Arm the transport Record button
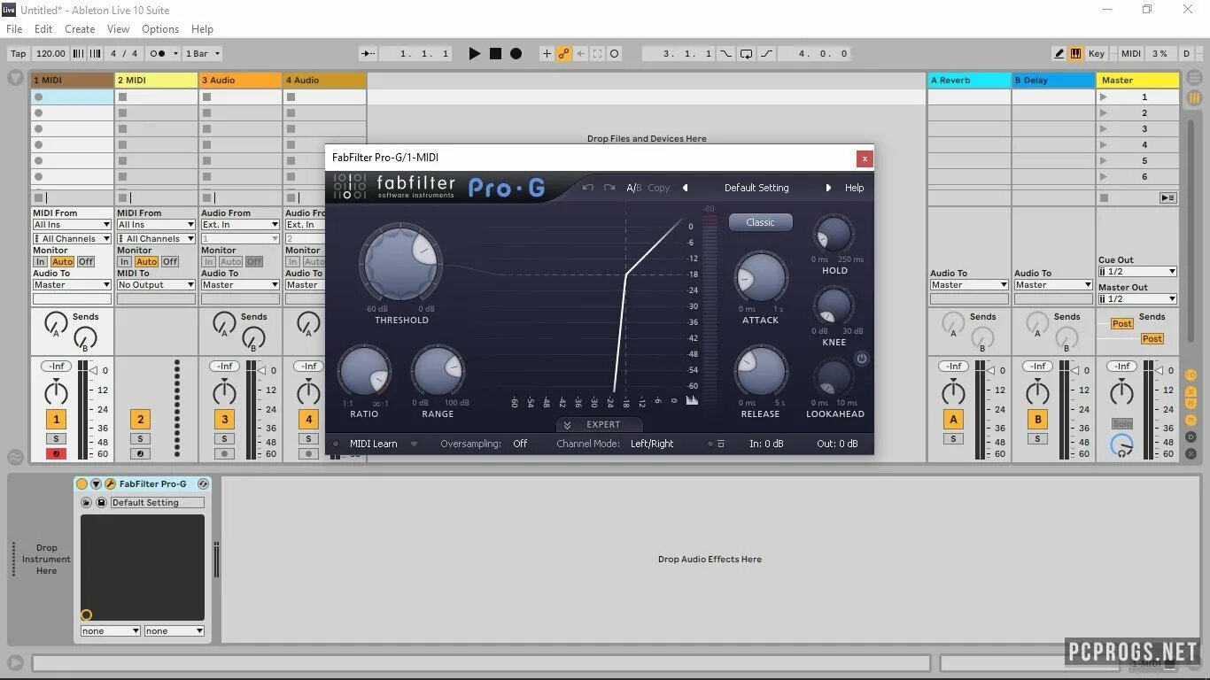 [x=516, y=53]
